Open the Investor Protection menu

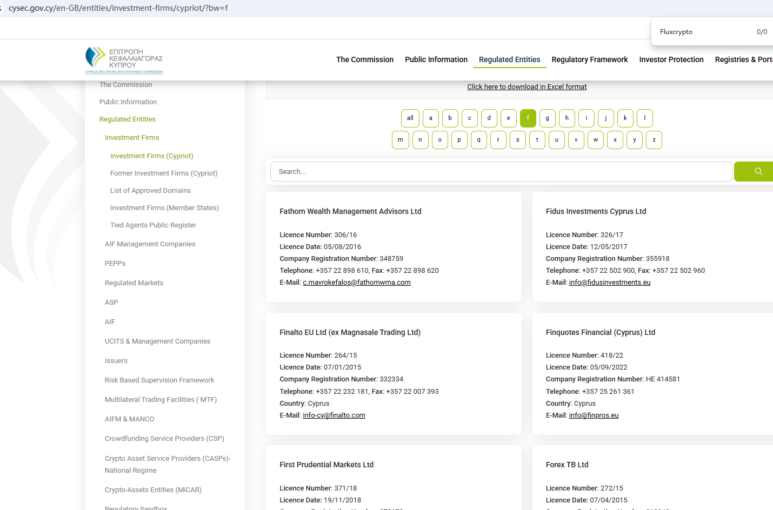click(671, 59)
